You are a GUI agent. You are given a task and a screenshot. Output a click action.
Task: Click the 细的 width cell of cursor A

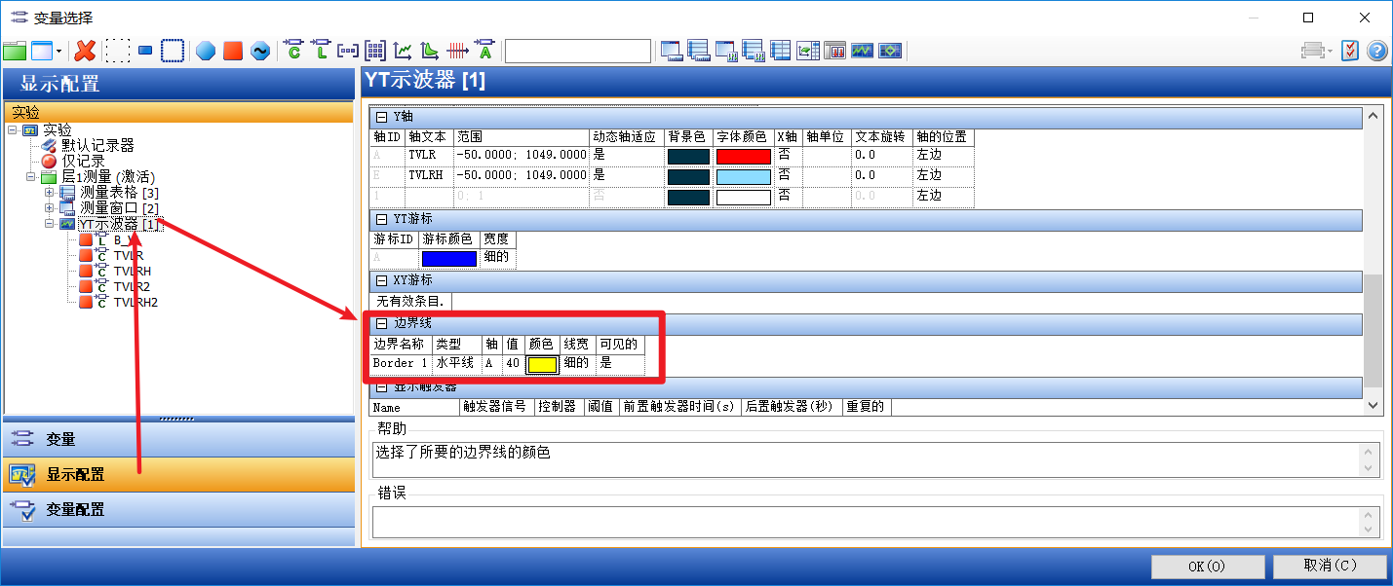498,258
